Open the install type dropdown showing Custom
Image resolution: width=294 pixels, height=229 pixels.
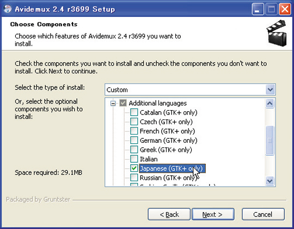[190, 90]
